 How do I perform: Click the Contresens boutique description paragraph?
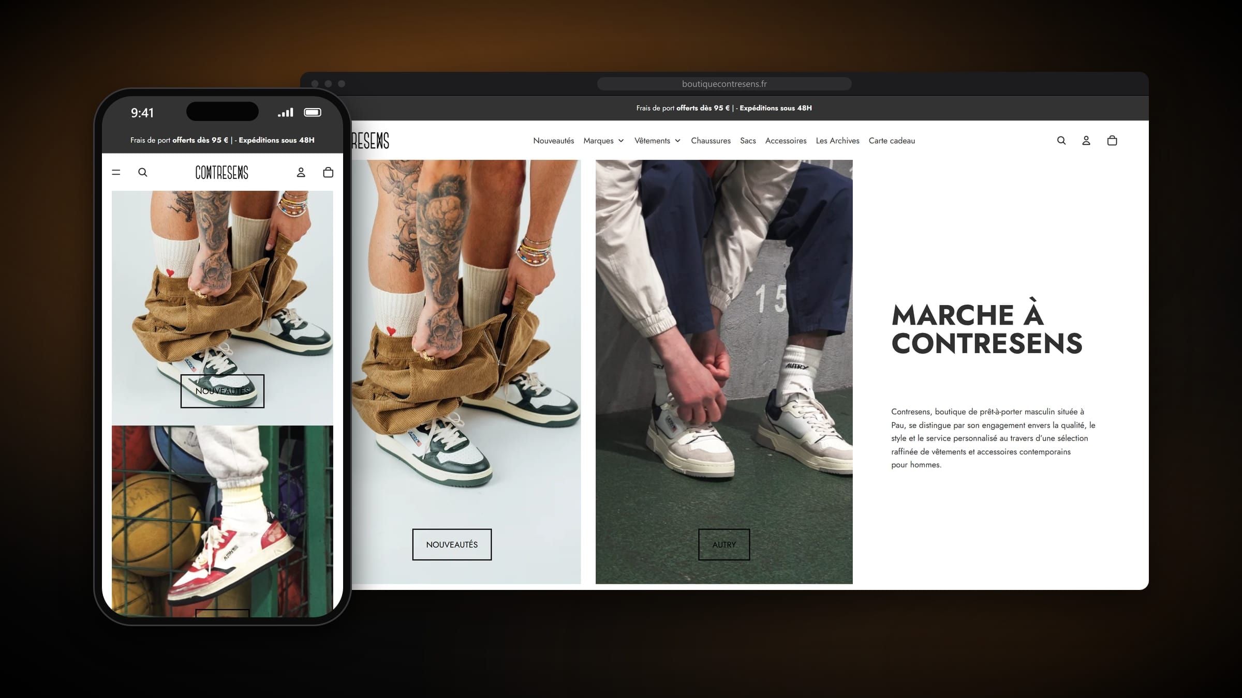[993, 438]
